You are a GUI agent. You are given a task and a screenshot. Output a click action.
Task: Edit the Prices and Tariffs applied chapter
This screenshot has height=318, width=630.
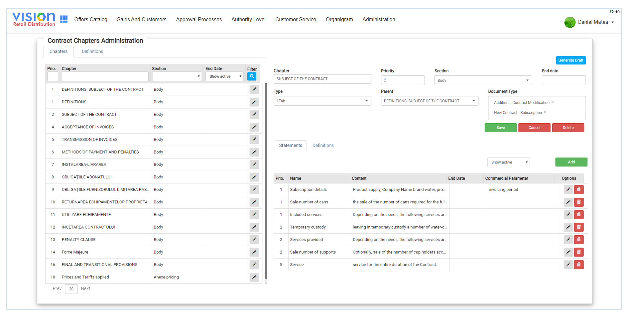click(254, 277)
